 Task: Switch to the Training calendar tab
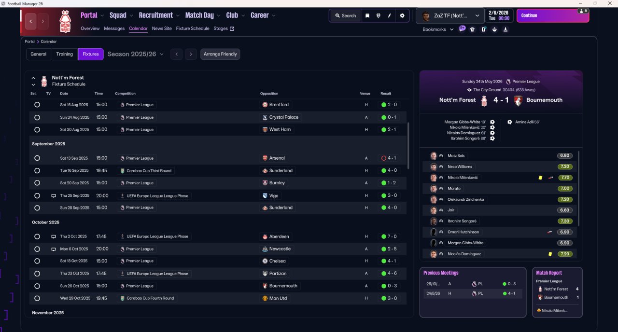(65, 54)
